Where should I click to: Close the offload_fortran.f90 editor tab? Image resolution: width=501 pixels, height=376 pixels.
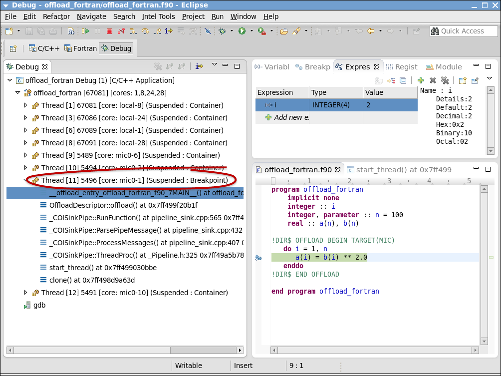(x=338, y=170)
